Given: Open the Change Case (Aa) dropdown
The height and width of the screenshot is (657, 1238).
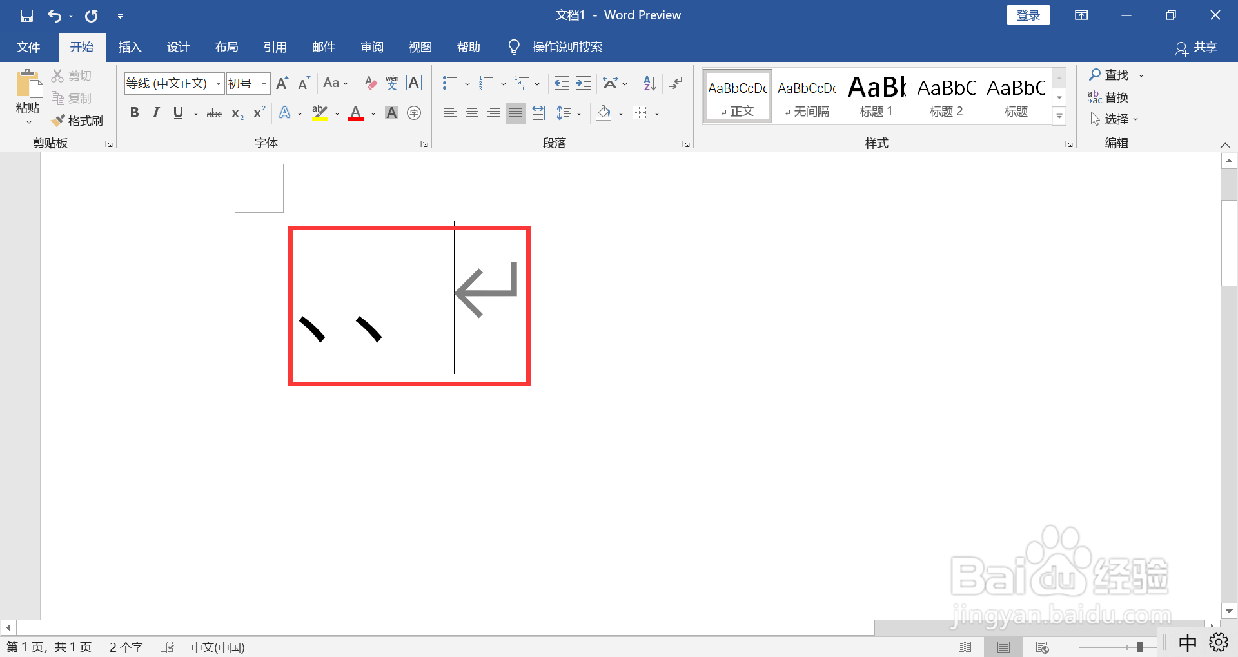Looking at the screenshot, I should click(x=336, y=83).
